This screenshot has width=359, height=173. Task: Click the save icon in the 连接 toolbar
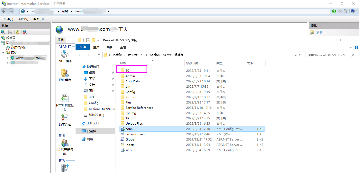(10, 32)
